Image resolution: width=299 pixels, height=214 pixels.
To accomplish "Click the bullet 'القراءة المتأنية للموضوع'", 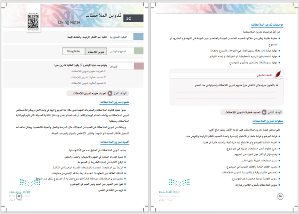I will pos(241,143).
